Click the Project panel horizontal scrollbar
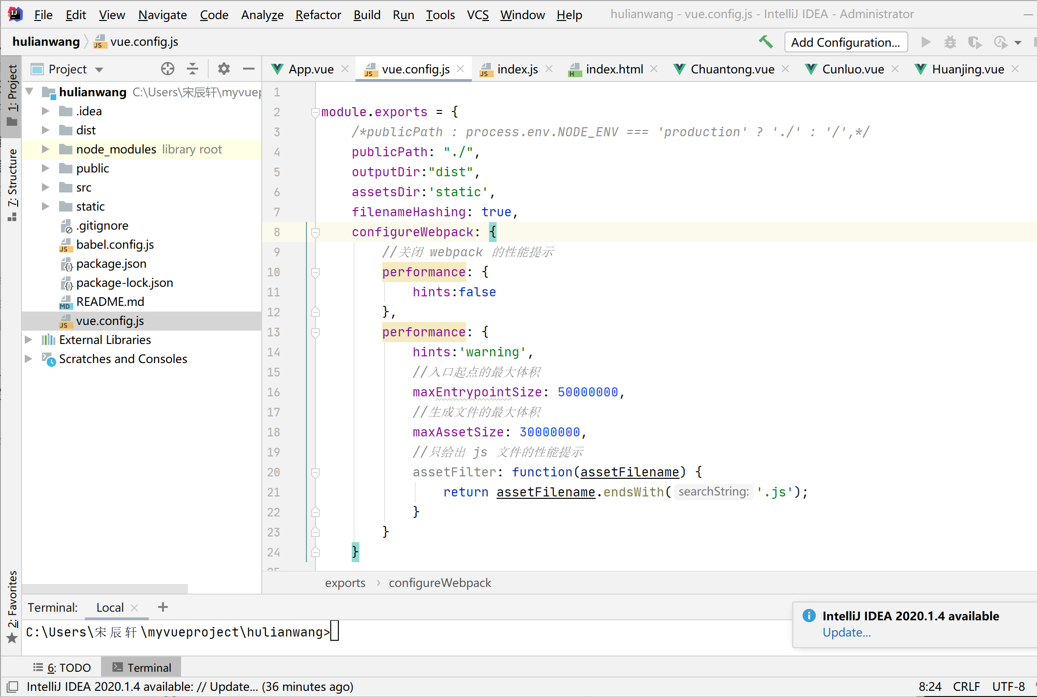1037x697 pixels. click(x=105, y=589)
